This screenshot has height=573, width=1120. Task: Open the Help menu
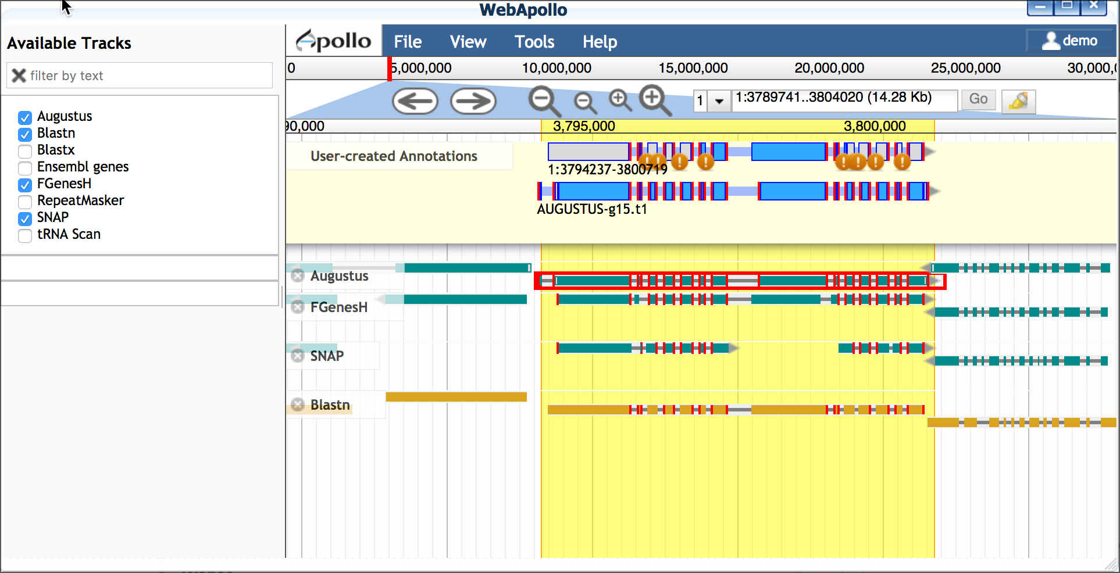point(600,42)
